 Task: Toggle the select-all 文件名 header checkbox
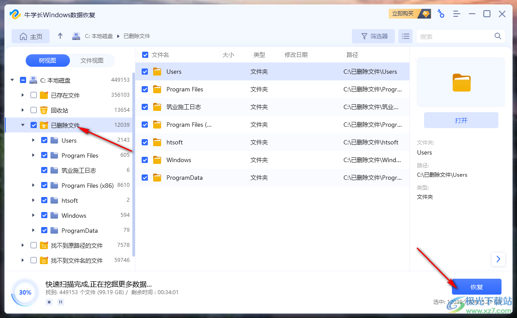click(x=145, y=55)
